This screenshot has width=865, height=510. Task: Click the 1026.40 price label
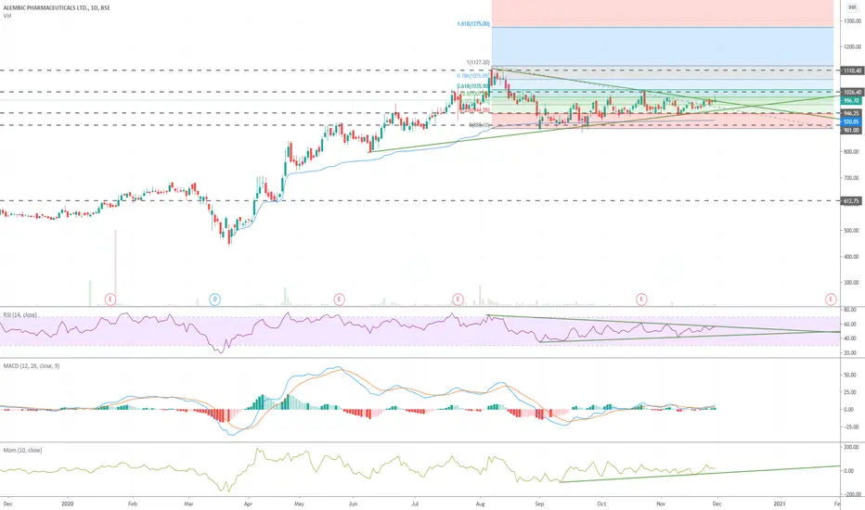[852, 92]
